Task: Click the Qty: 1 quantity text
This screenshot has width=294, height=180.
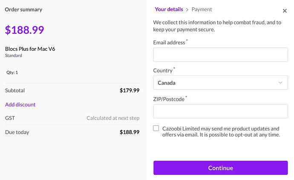Action: 12,73
